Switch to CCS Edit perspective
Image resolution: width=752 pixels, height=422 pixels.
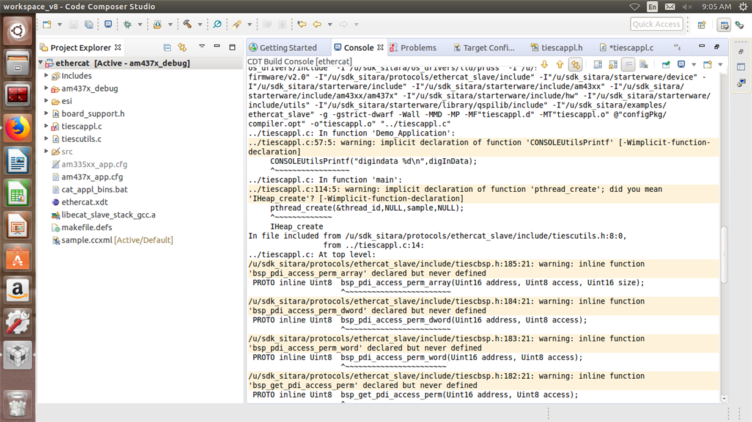[x=724, y=25]
